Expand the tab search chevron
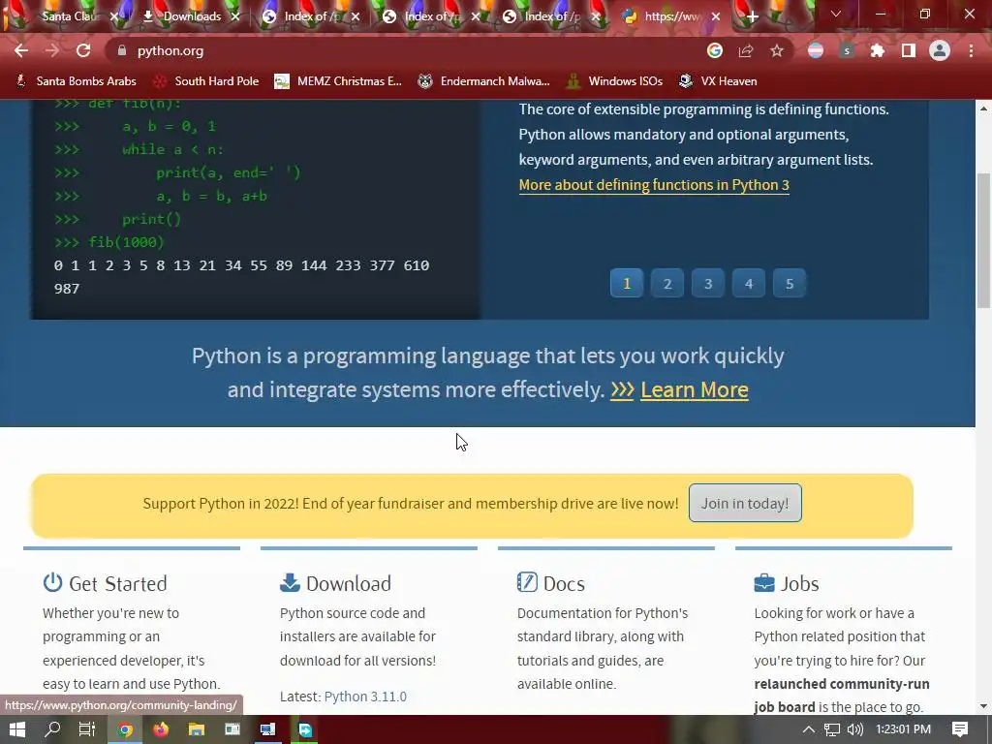Screen dimensions: 992x744 click(836, 14)
